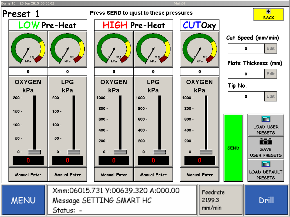The width and height of the screenshot is (290, 217).
Task: Click the CUT Oxy Oxygen slider handle
Action: (x=206, y=152)
